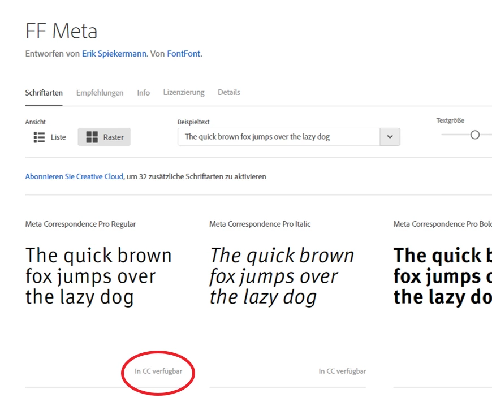Select the Raster grid view
Screen dimensions: 492x402
point(104,137)
